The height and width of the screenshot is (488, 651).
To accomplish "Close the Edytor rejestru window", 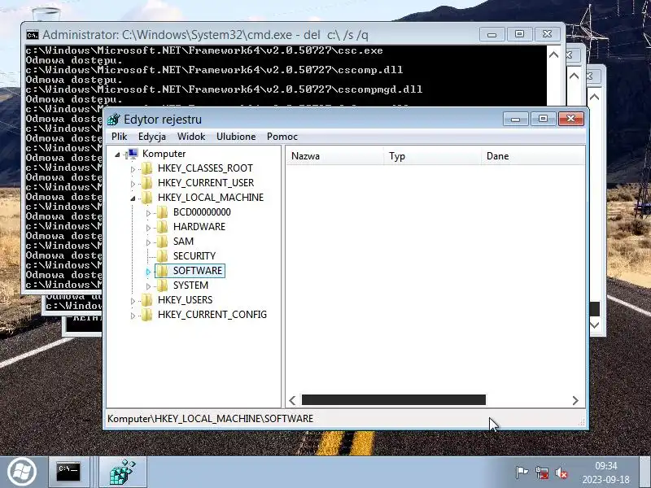I will 571,119.
